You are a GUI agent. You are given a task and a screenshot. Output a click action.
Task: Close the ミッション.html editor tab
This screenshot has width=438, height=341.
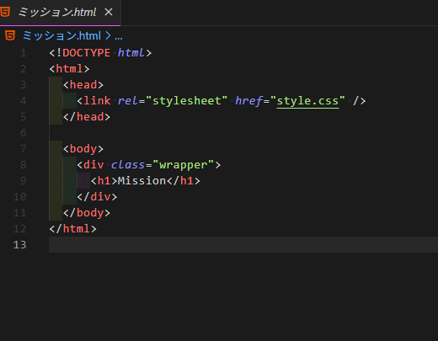(x=109, y=12)
